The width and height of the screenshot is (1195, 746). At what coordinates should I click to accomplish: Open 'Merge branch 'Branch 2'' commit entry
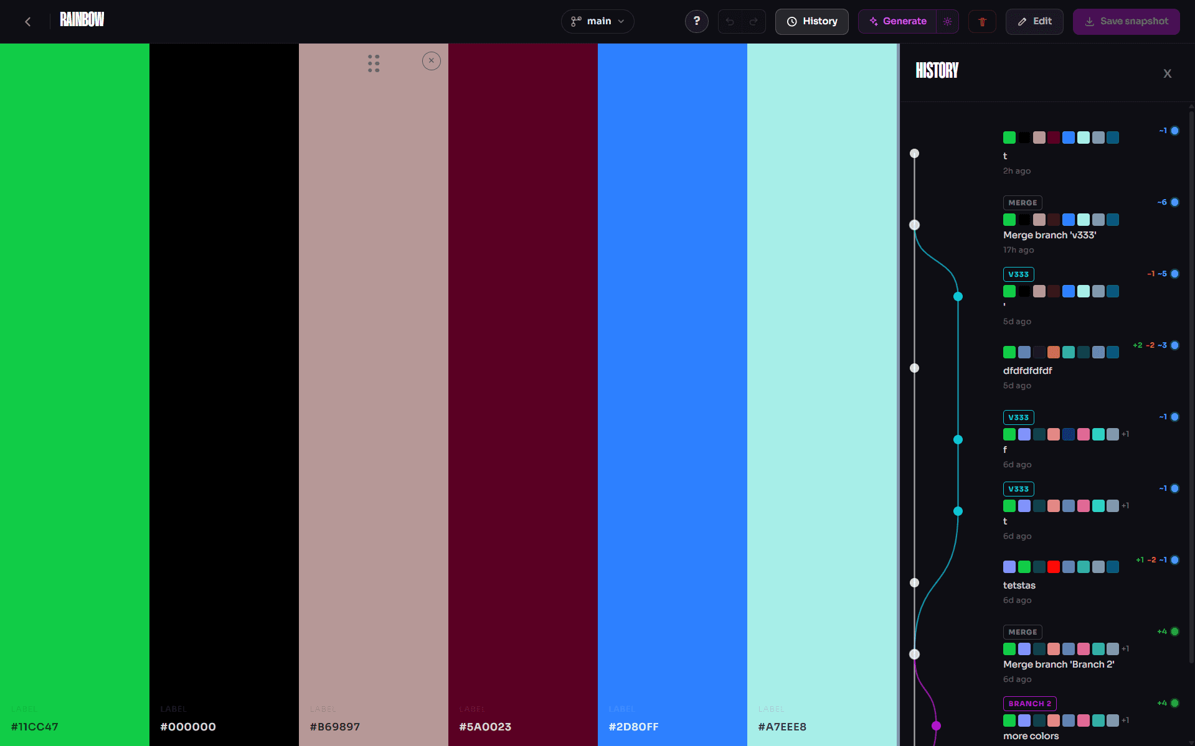coord(1059,664)
